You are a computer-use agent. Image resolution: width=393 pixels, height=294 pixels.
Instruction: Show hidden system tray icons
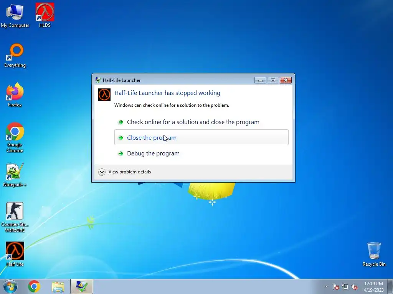point(326,287)
